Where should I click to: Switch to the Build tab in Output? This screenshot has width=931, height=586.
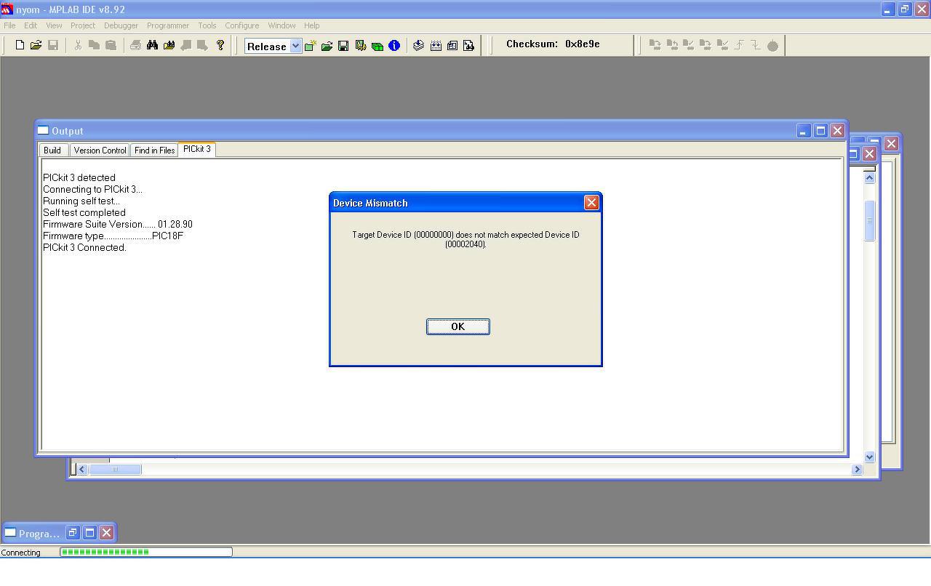click(52, 150)
